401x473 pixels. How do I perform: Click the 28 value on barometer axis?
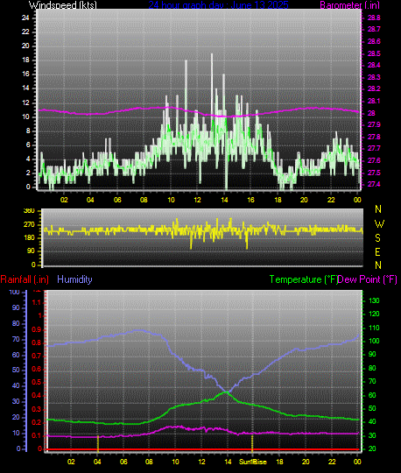pos(371,113)
